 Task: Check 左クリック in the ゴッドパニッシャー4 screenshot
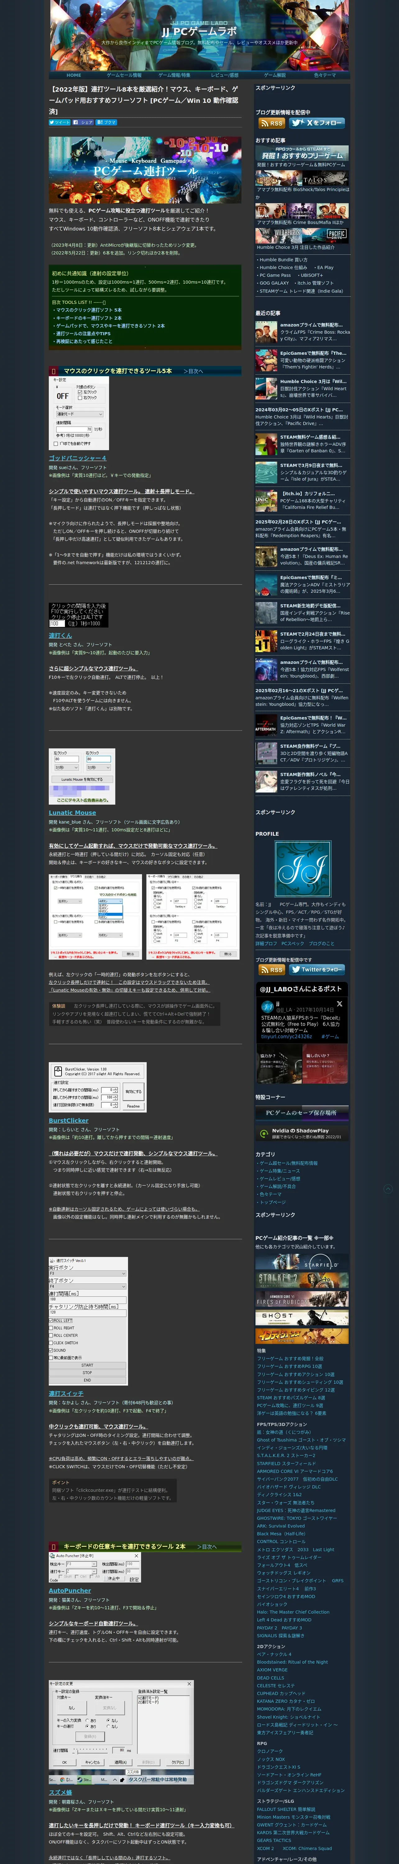pos(80,392)
